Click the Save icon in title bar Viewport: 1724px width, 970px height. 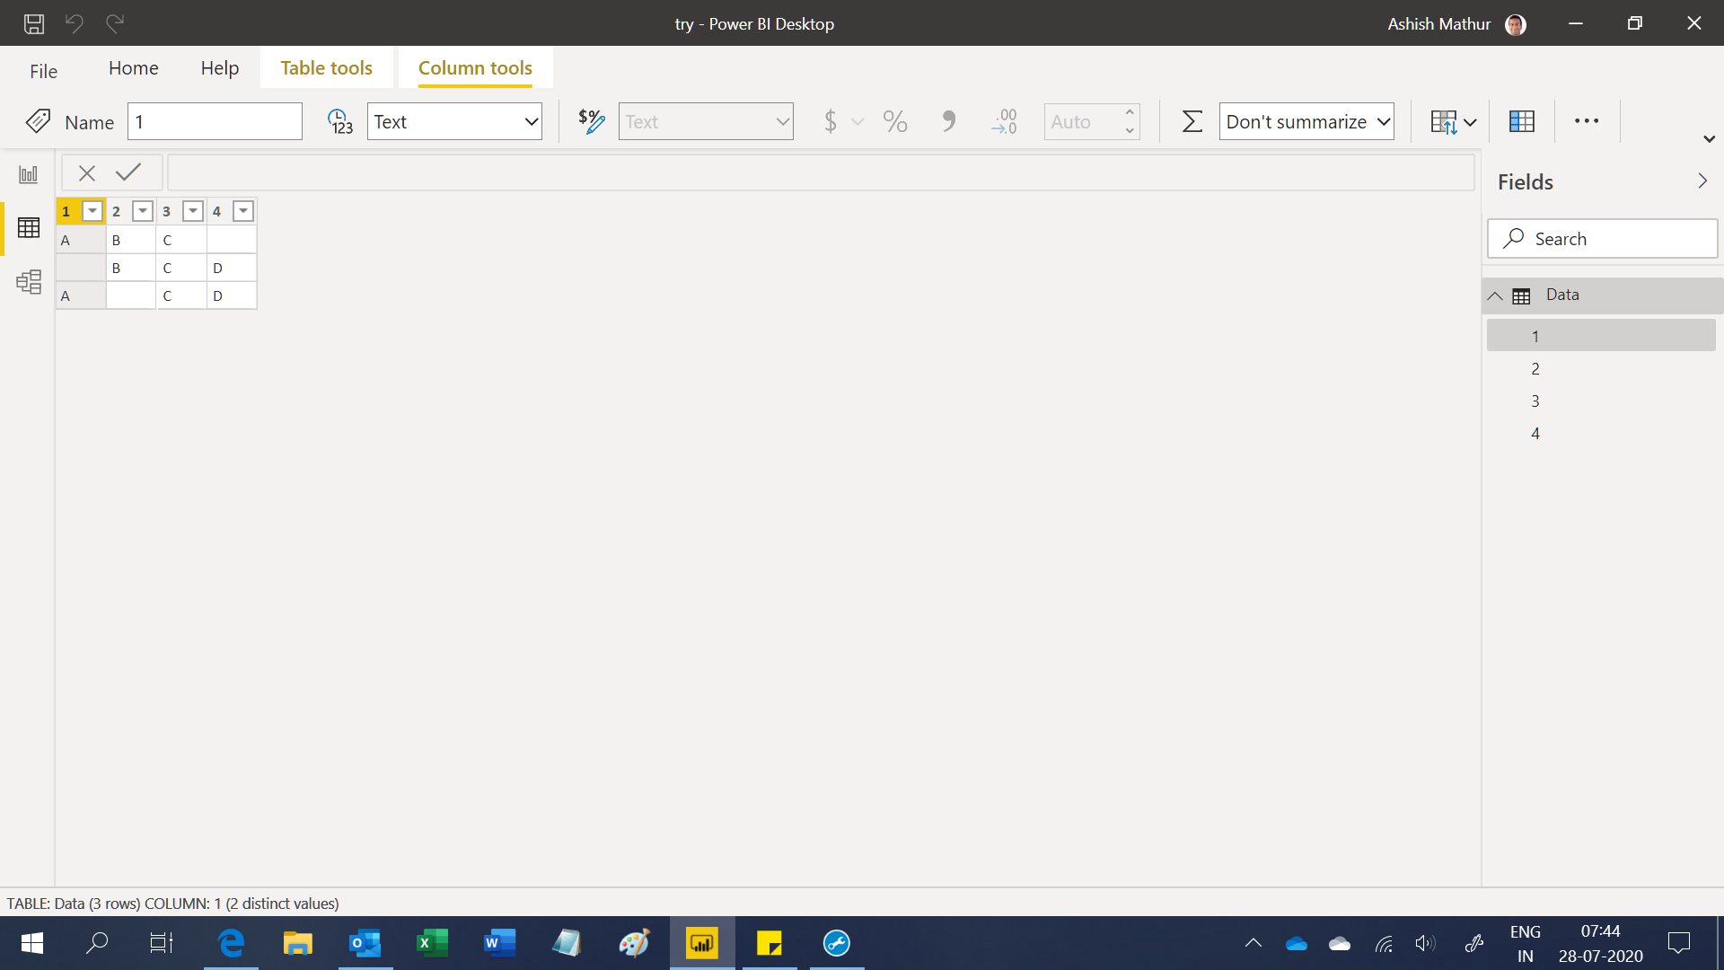(x=34, y=23)
